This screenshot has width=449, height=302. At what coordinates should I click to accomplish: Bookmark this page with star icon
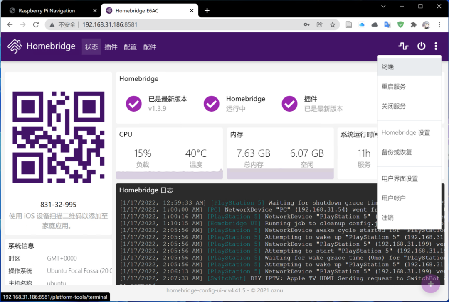click(x=332, y=24)
